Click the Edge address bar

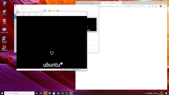tap(122, 6)
